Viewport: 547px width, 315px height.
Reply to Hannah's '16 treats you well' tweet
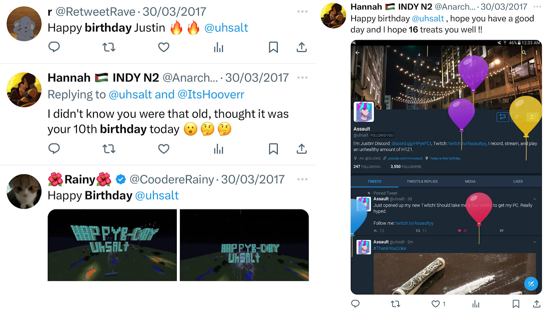coord(355,304)
